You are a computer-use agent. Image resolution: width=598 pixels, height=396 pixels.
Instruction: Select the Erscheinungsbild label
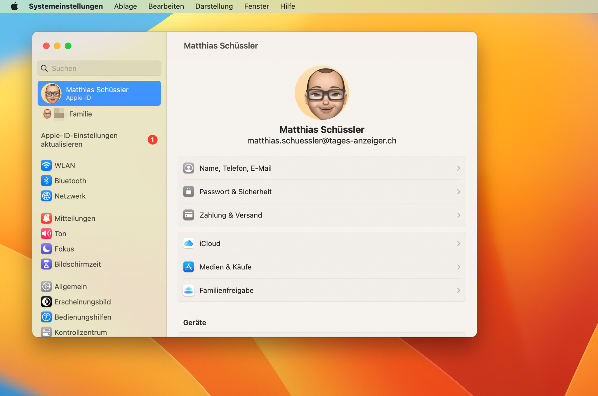point(83,302)
